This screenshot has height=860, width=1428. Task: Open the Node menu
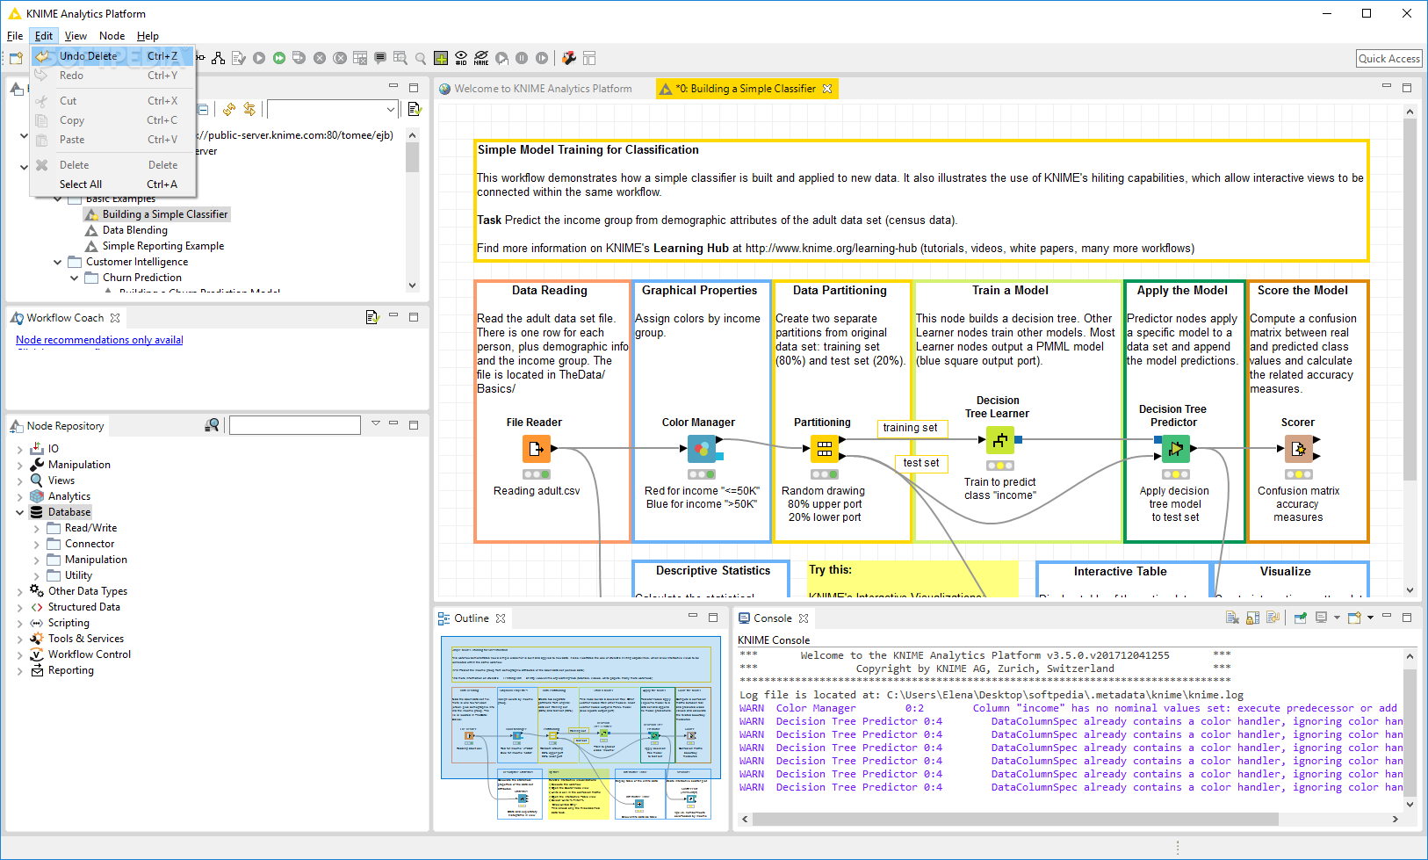[x=112, y=36]
